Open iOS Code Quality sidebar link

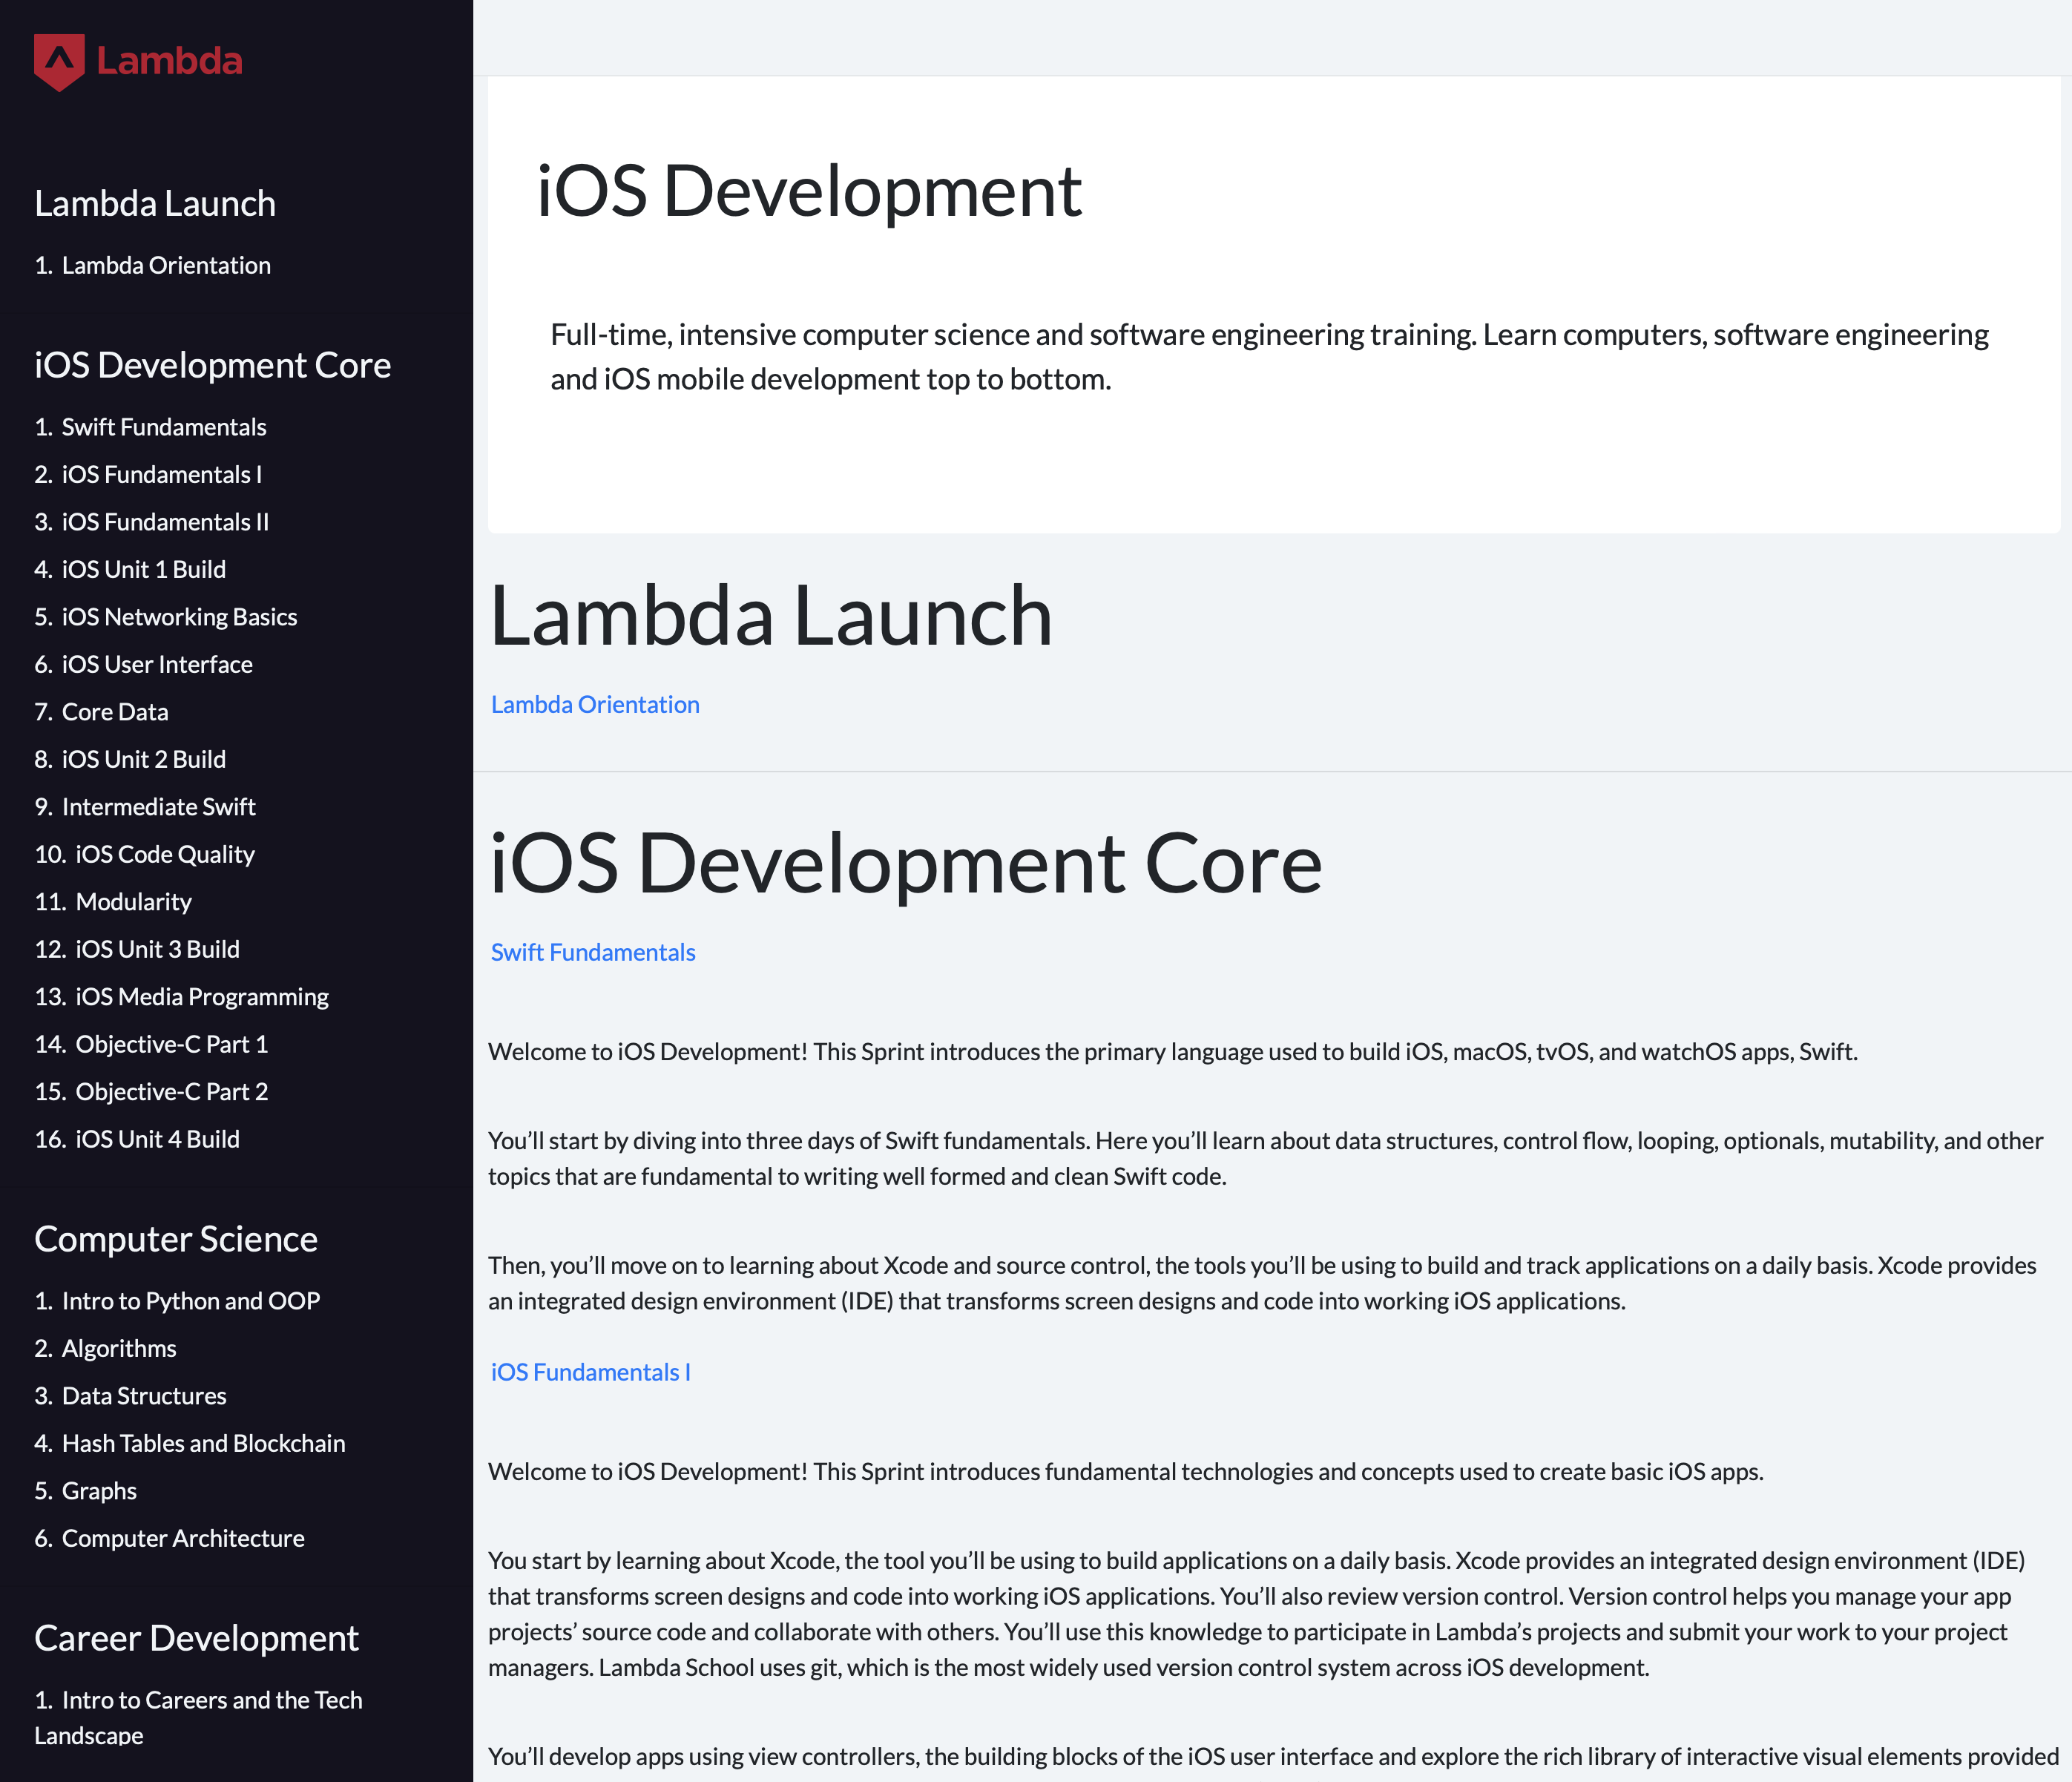click(x=165, y=854)
